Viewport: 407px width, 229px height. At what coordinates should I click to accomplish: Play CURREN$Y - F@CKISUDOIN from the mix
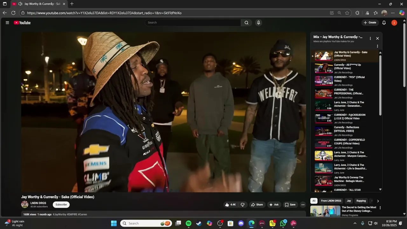click(345, 118)
